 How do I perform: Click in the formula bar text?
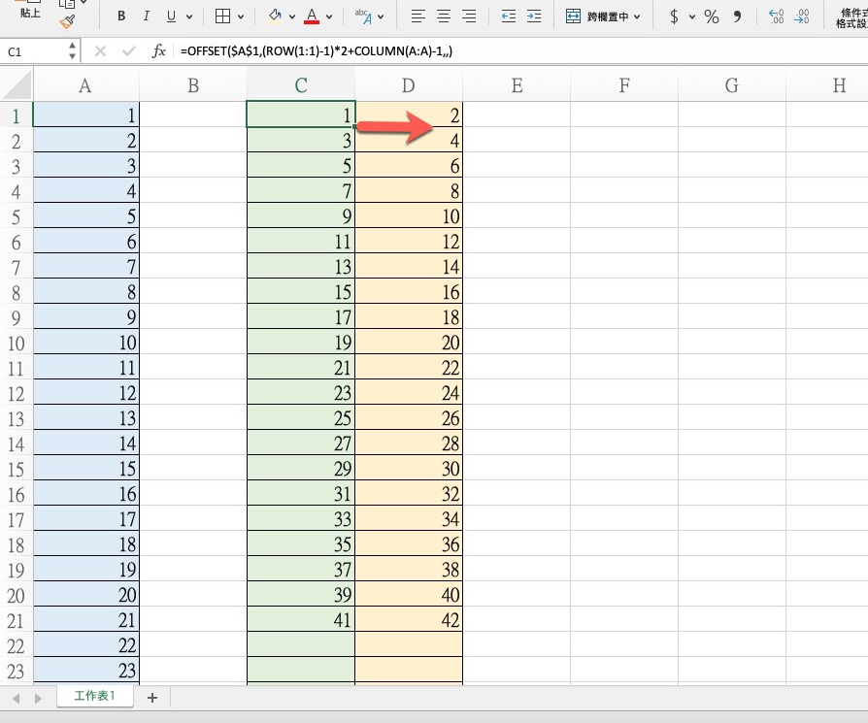[485, 51]
